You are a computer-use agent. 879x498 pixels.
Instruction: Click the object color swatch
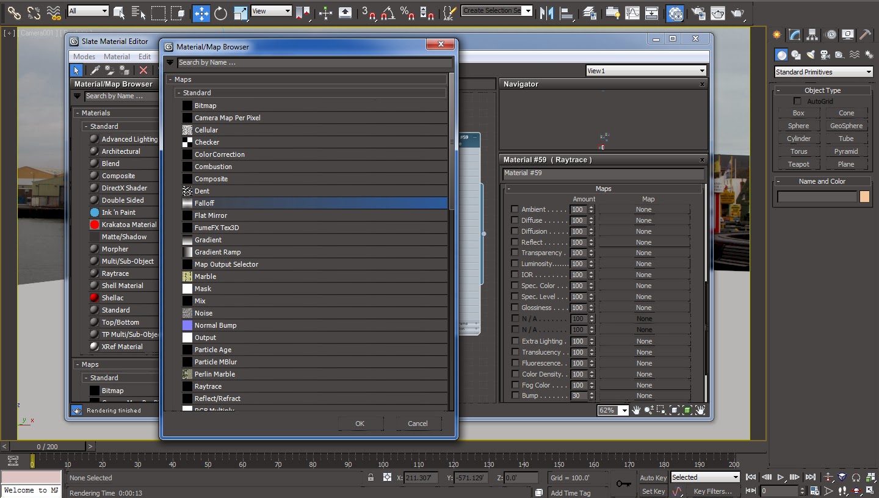click(864, 197)
